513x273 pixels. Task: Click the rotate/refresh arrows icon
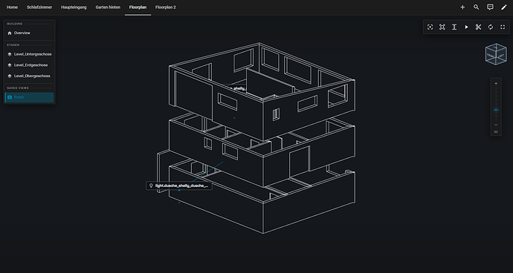tap(491, 27)
